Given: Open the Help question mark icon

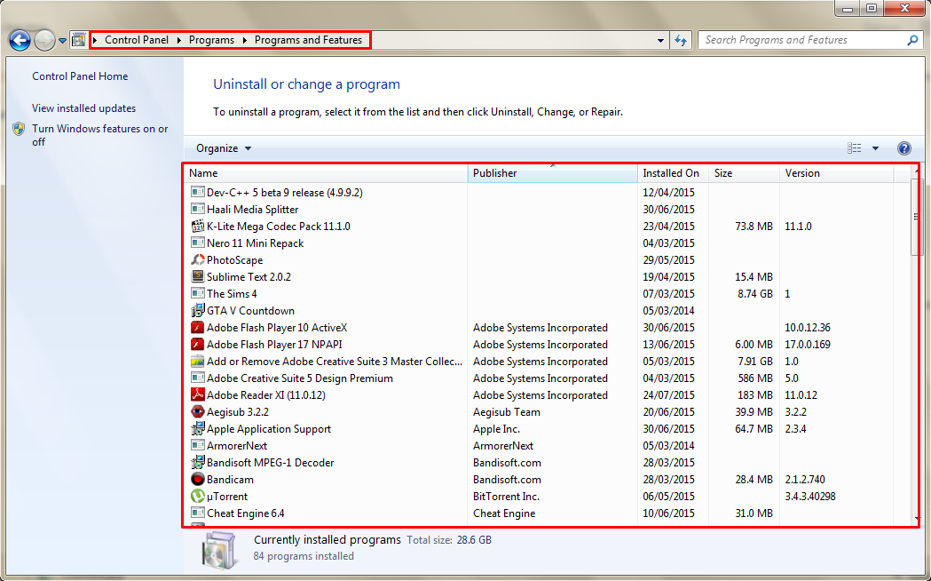Looking at the screenshot, I should click(903, 148).
